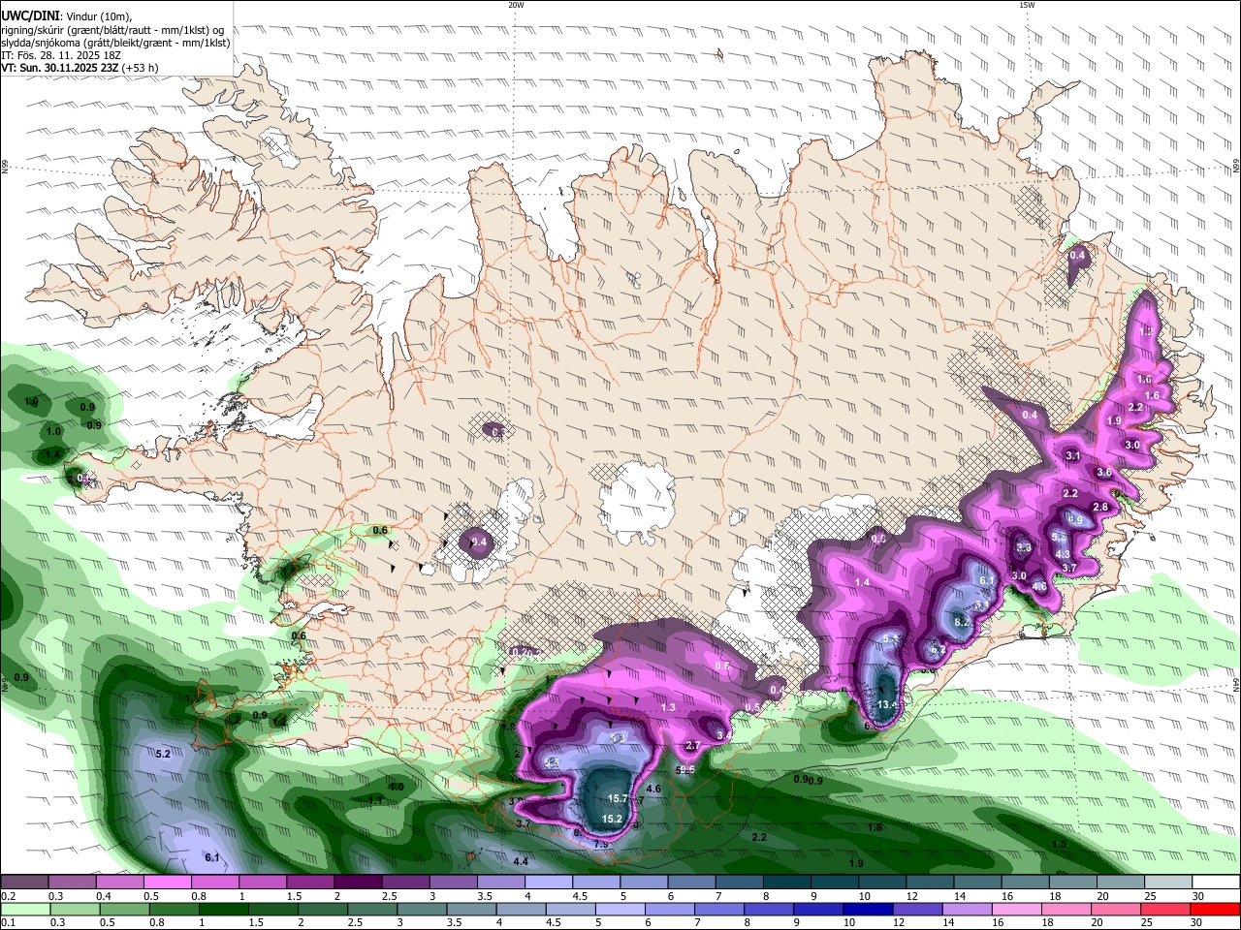Click the UWC/DINI title in the header

tap(31, 15)
